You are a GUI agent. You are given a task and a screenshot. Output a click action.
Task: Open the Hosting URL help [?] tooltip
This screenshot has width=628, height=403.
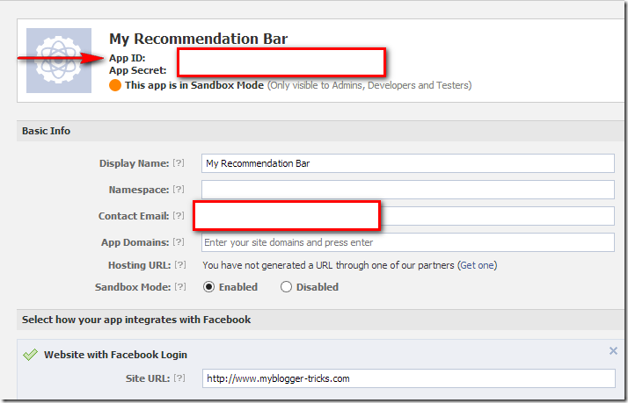pyautogui.click(x=179, y=265)
